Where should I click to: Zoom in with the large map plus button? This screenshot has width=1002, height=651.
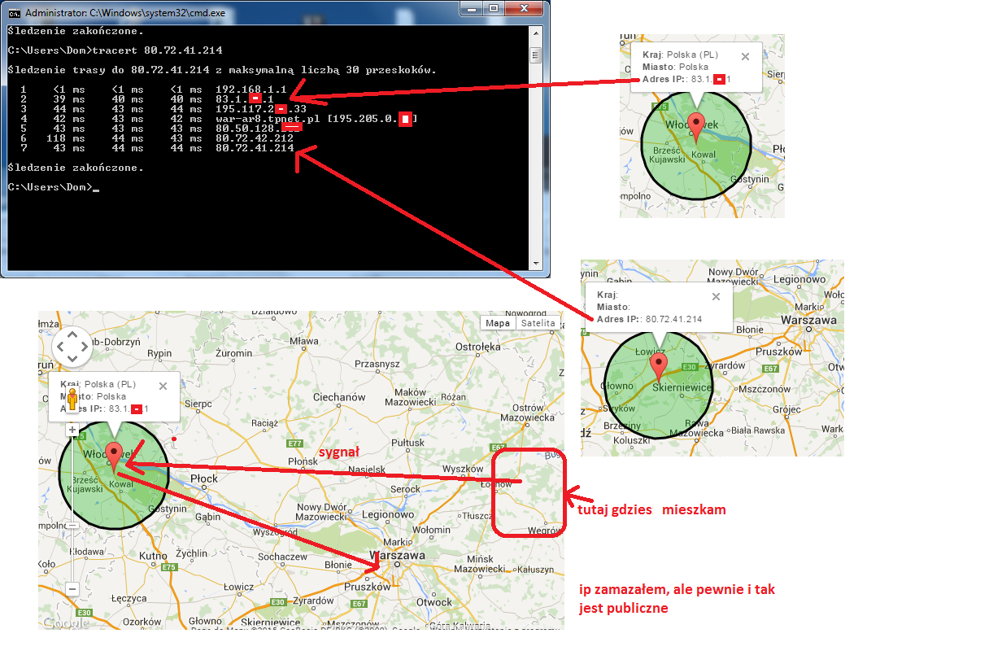[x=72, y=430]
